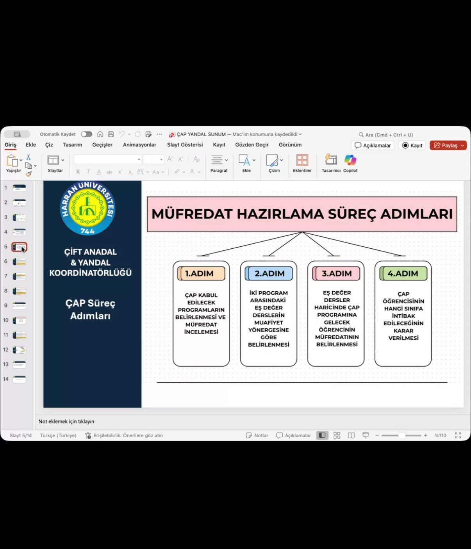Image resolution: width=471 pixels, height=549 pixels.
Task: Expand the Paylaş dropdown arrow
Action: pyautogui.click(x=463, y=145)
